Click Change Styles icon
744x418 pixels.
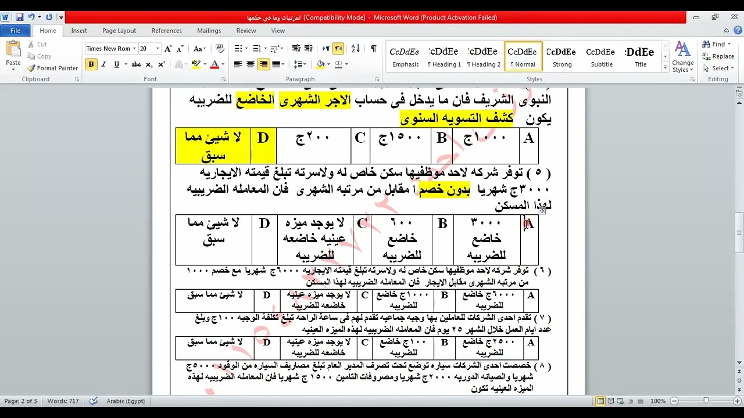point(682,57)
